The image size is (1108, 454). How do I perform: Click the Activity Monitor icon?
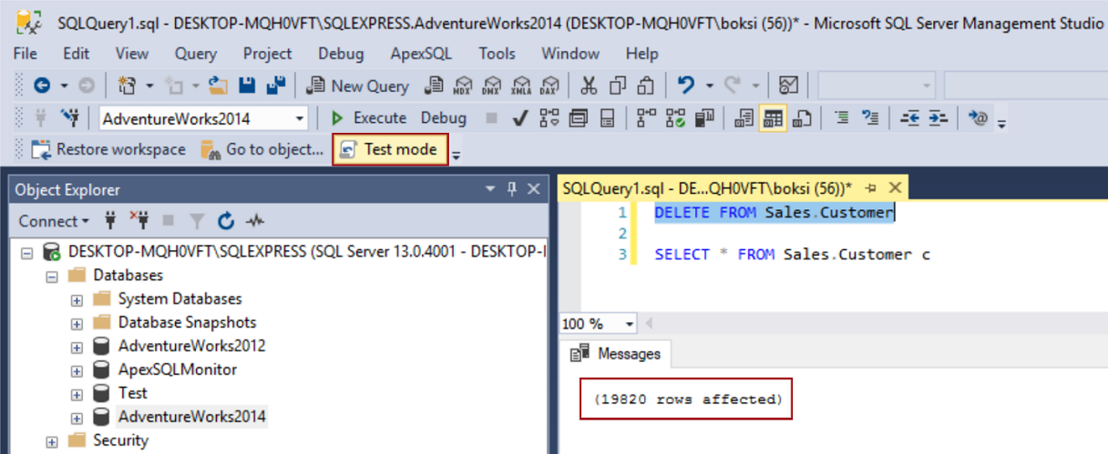(789, 86)
